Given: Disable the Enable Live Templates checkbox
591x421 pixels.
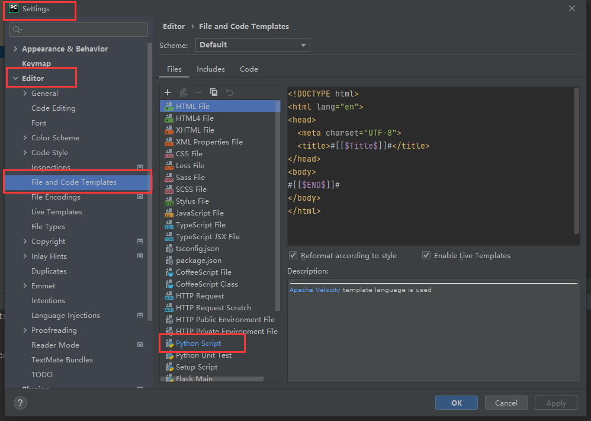Looking at the screenshot, I should coord(426,255).
